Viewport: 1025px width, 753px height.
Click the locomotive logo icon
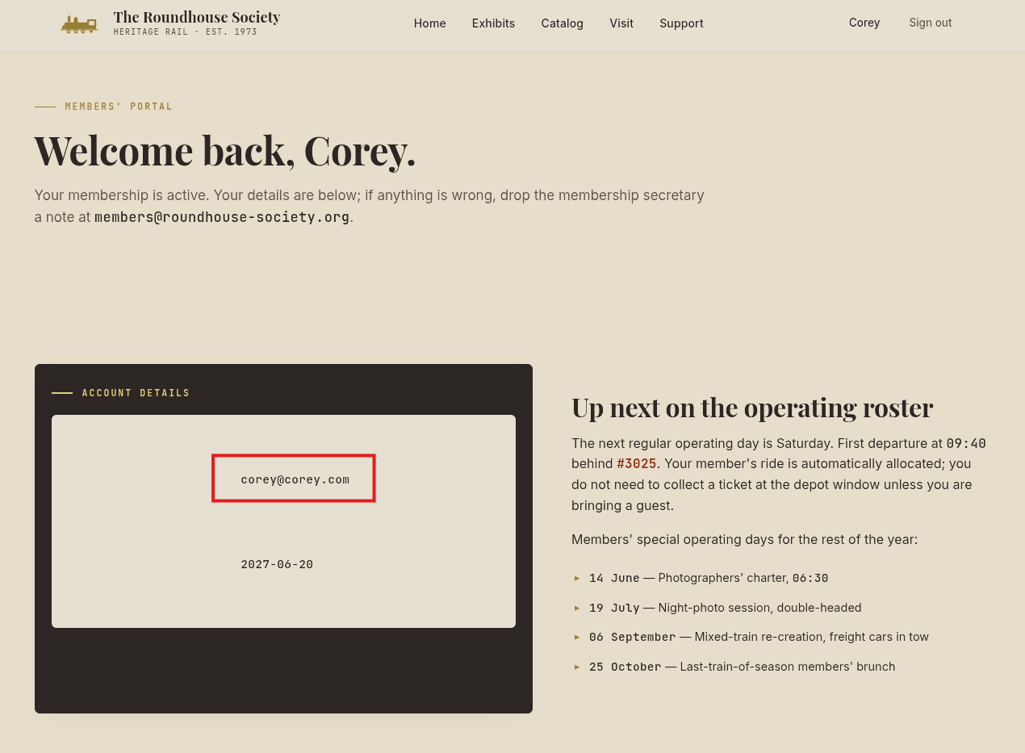pos(79,24)
